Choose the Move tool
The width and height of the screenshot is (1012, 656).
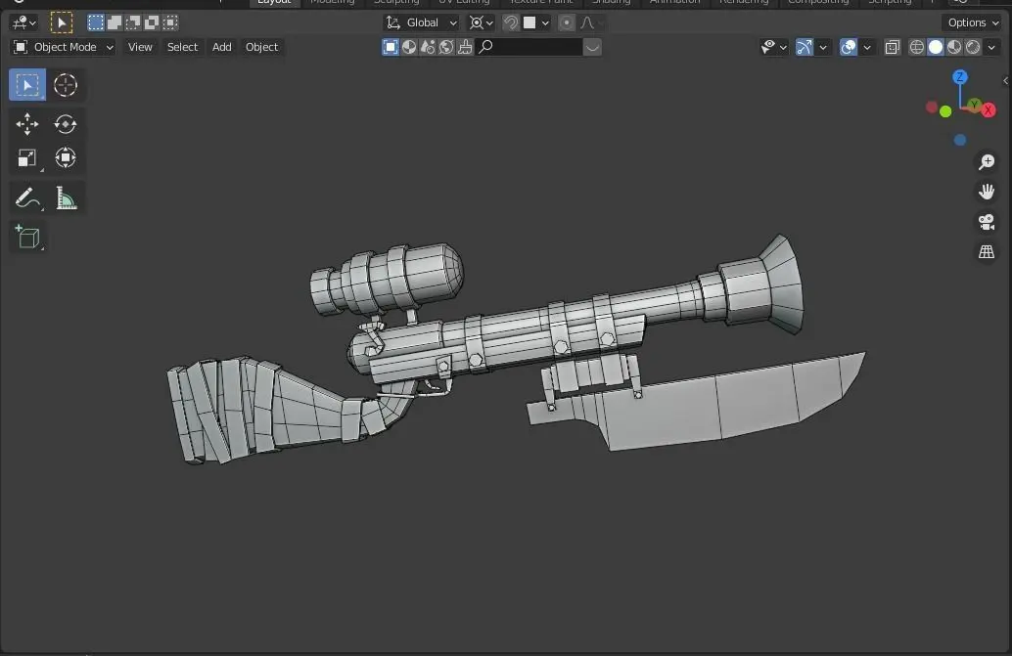click(x=27, y=124)
